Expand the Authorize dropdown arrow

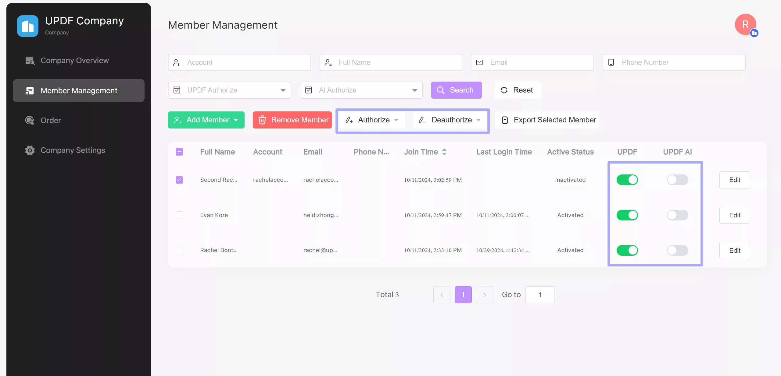[396, 120]
